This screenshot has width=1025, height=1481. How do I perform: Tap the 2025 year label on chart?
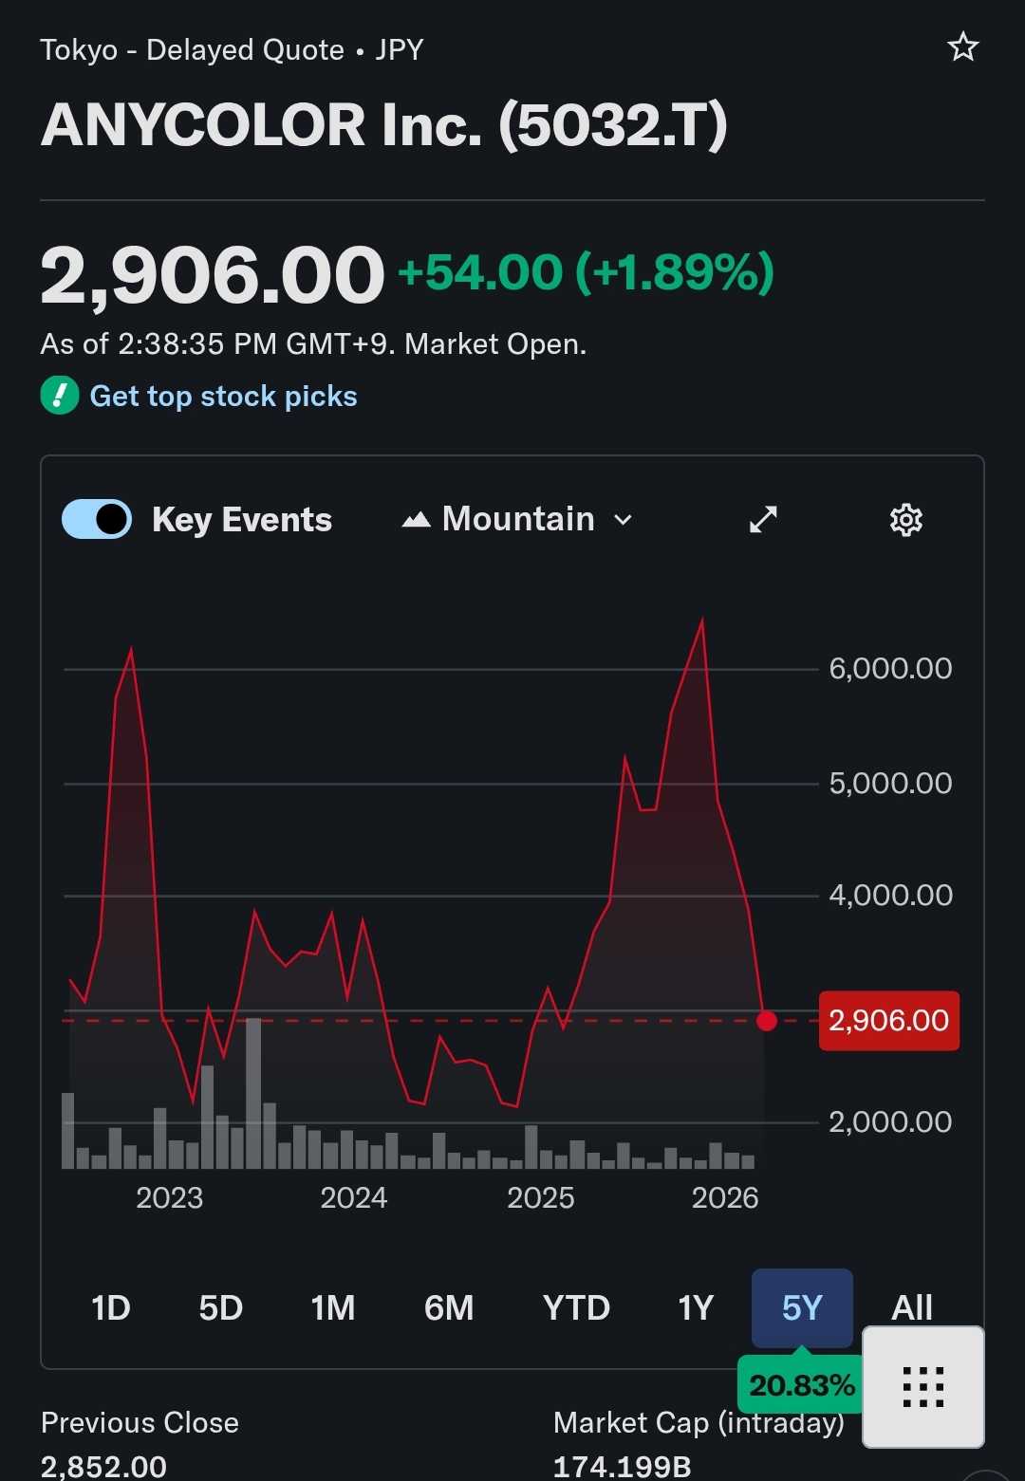click(x=541, y=1198)
